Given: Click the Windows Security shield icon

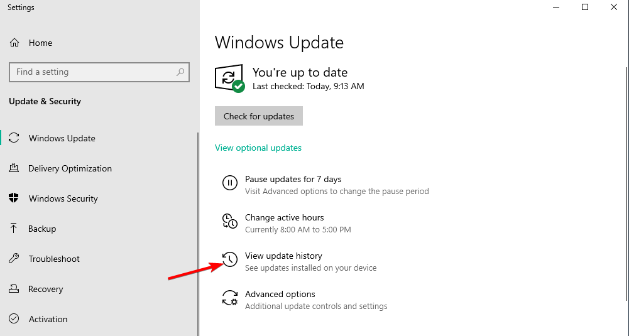Looking at the screenshot, I should click(14, 198).
